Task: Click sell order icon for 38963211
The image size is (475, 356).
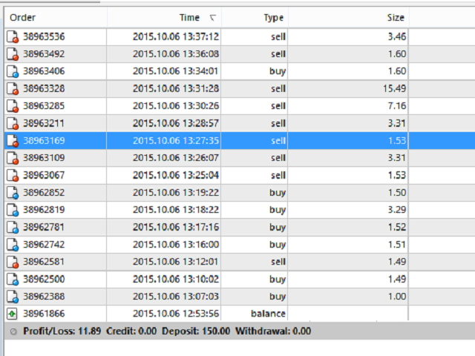Action: pos(13,124)
